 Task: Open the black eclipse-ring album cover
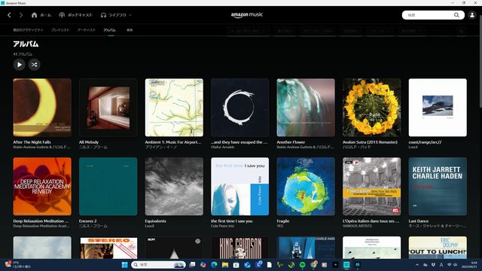[239, 107]
